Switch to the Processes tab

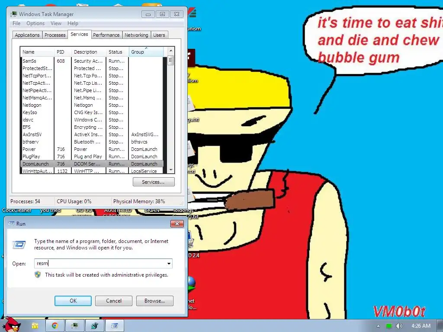55,35
